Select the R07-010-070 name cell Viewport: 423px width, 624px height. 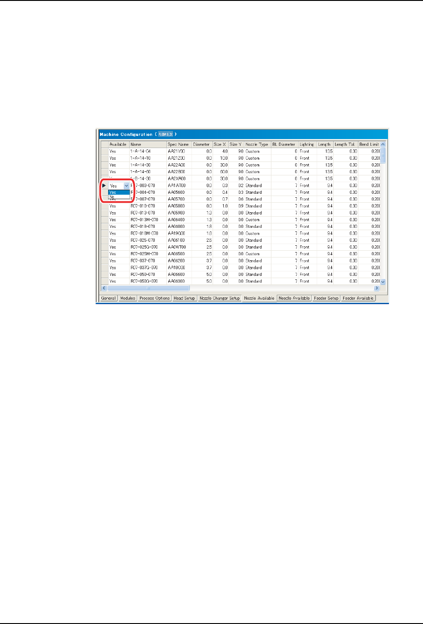click(148, 206)
